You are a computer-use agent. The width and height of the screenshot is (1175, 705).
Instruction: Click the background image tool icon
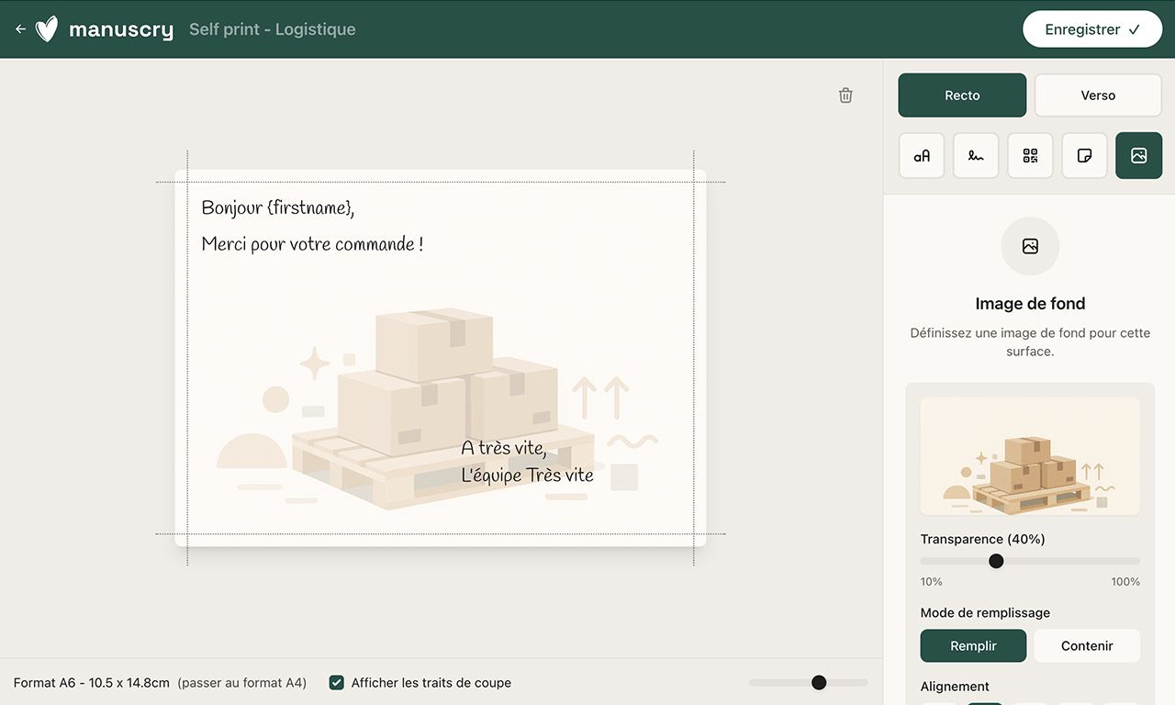(x=1138, y=155)
